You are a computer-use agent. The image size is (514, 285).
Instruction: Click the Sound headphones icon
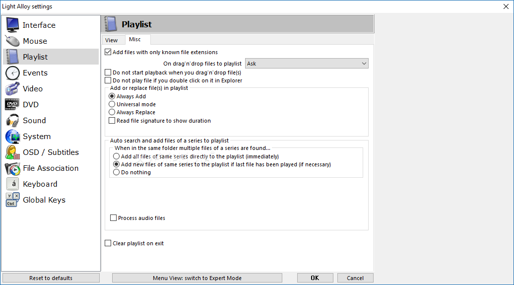tap(12, 120)
